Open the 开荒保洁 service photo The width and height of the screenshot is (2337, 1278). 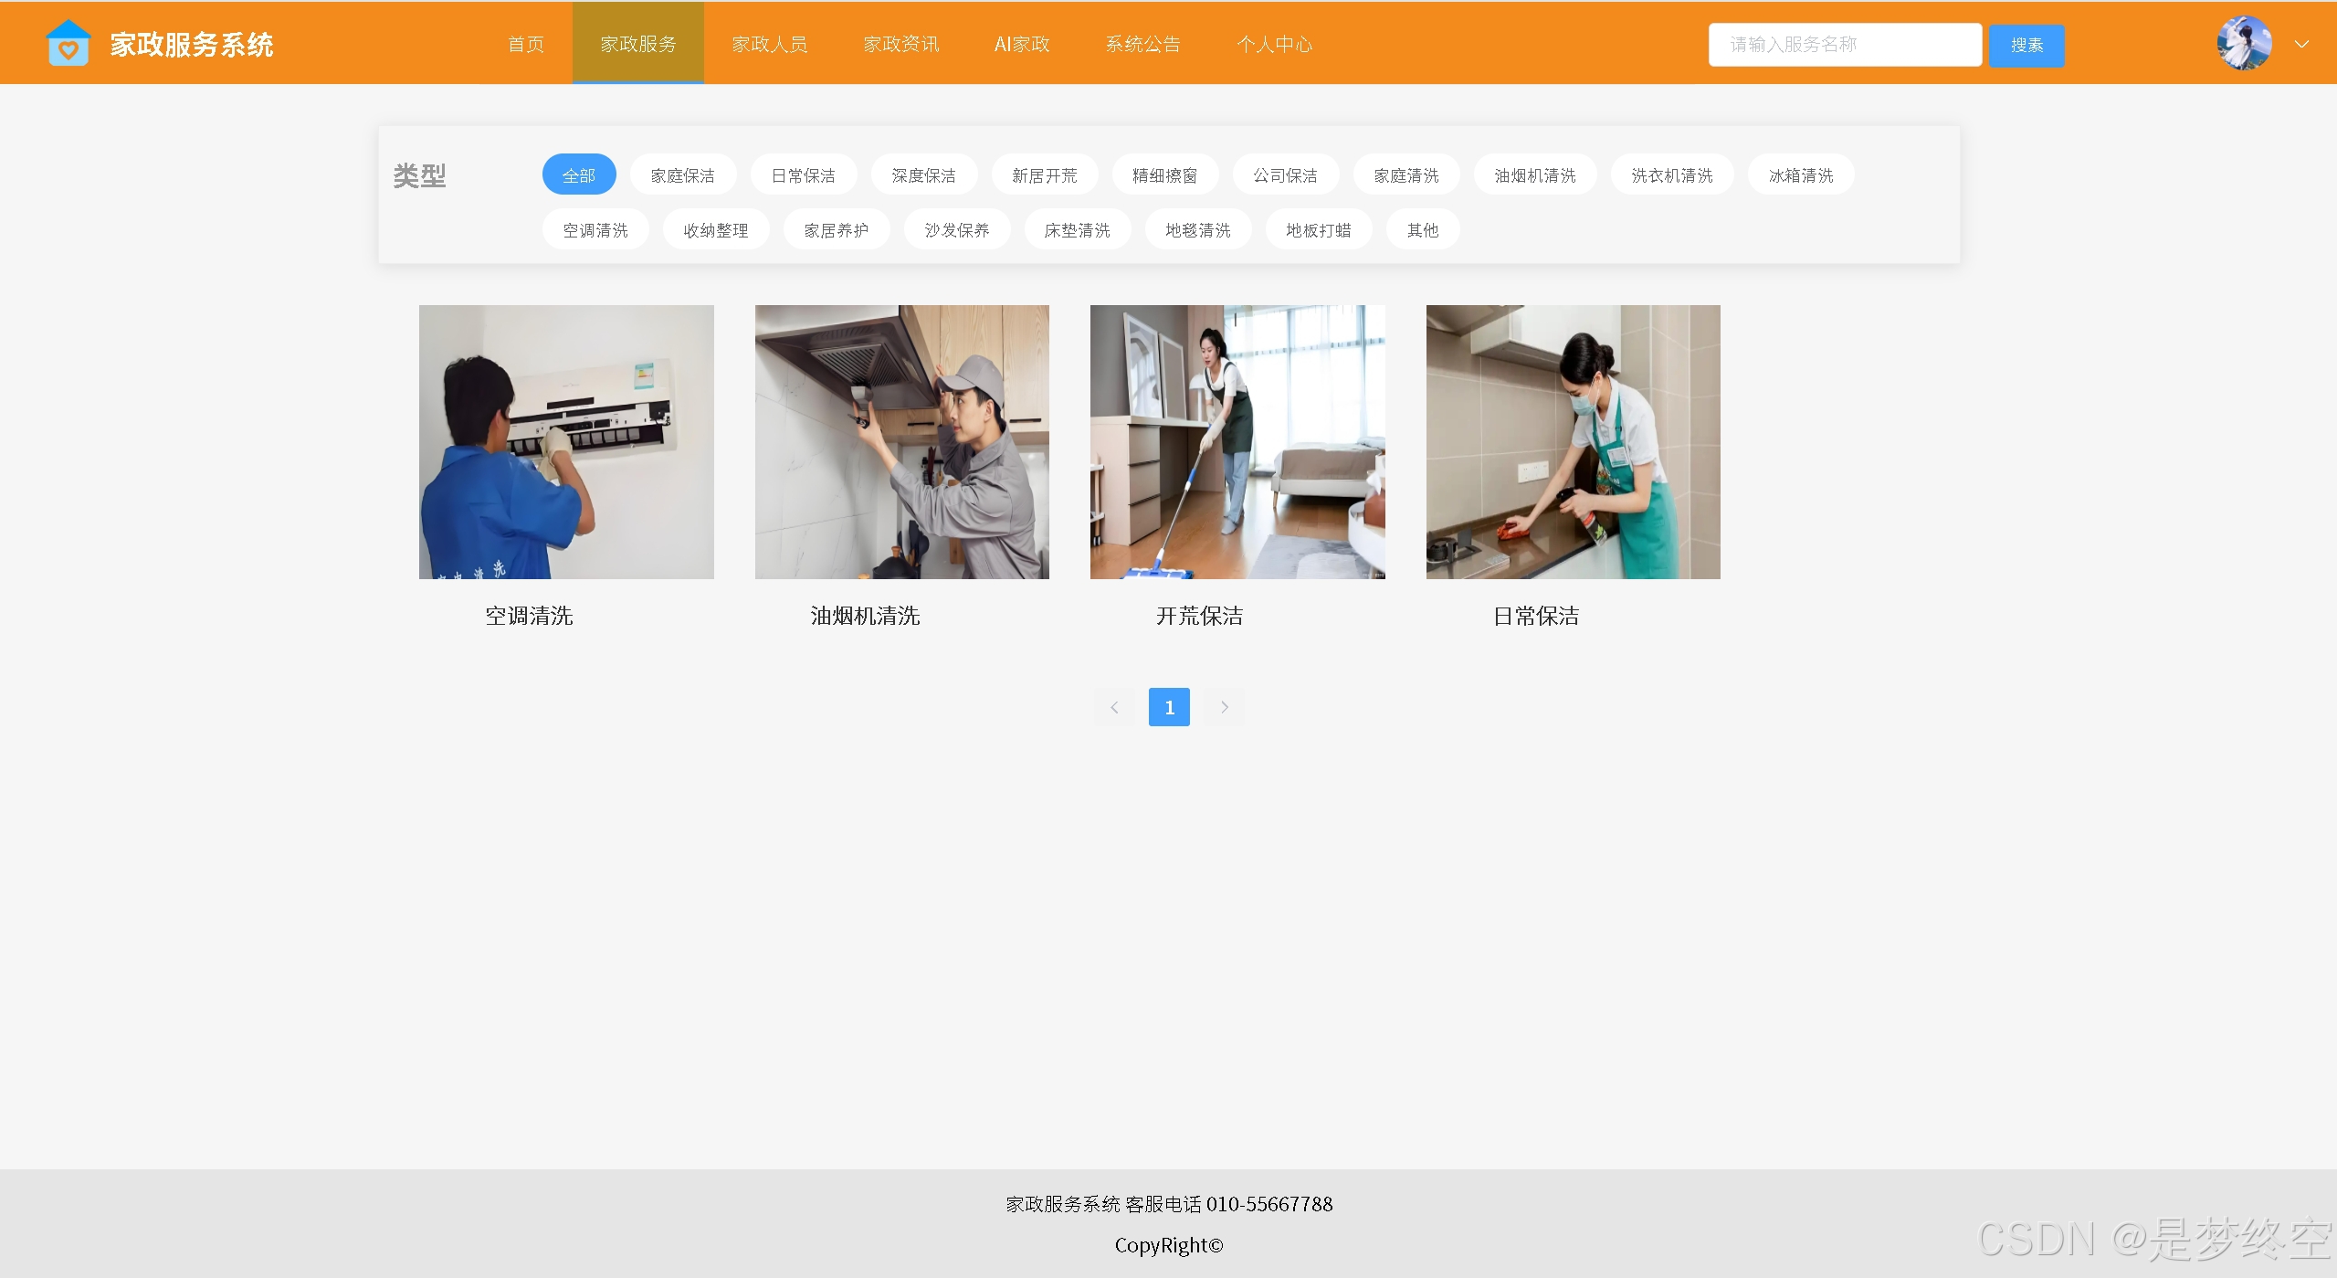(1237, 441)
